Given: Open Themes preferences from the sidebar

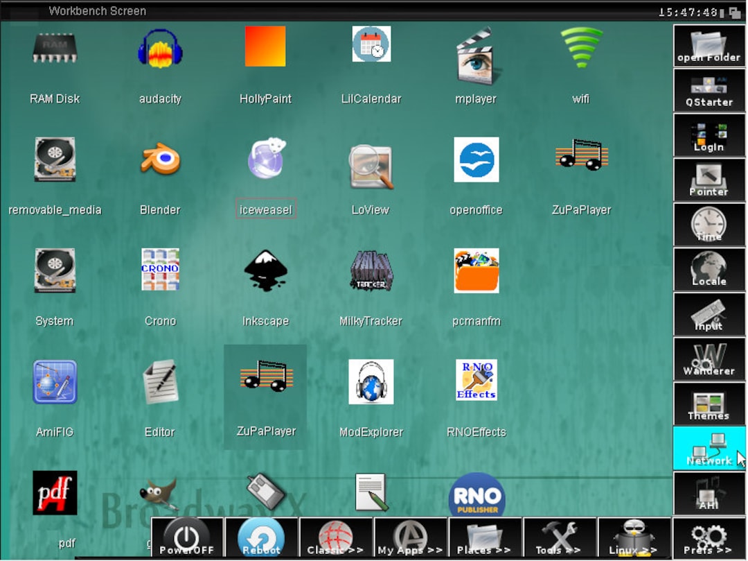Looking at the screenshot, I should 709,404.
